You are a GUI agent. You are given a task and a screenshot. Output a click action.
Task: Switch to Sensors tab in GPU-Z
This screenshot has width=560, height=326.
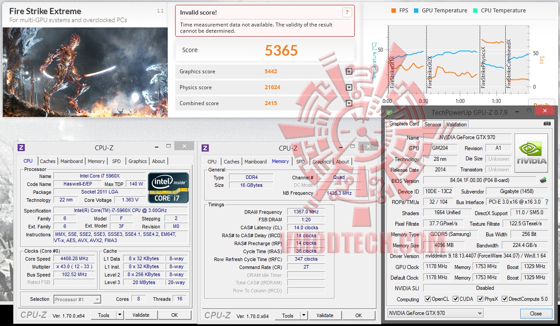[x=432, y=125]
